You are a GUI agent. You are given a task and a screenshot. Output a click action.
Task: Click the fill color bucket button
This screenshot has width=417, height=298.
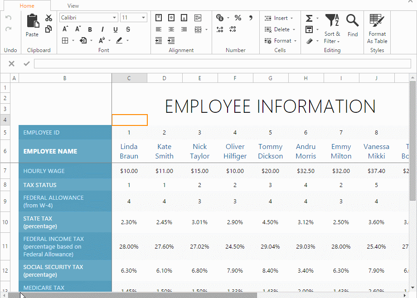pyautogui.click(x=83, y=40)
